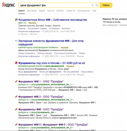Switch to the Картинки tab
127x131 pixels.
tap(32, 11)
